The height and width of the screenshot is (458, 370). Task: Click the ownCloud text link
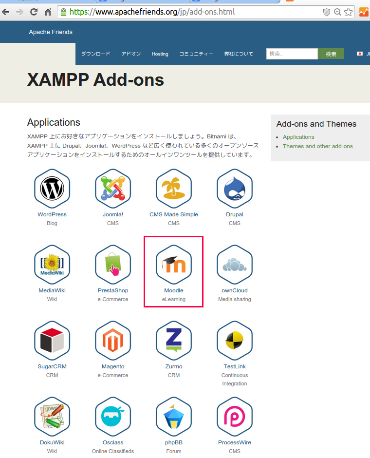(235, 290)
